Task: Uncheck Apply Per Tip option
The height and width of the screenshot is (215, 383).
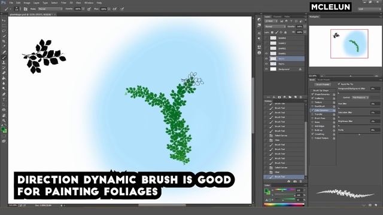Action: 339,84
